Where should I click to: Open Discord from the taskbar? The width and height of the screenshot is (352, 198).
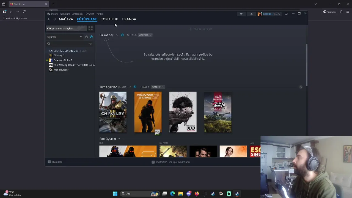tap(189, 194)
